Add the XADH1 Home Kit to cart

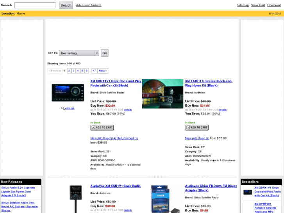pyautogui.click(x=197, y=128)
